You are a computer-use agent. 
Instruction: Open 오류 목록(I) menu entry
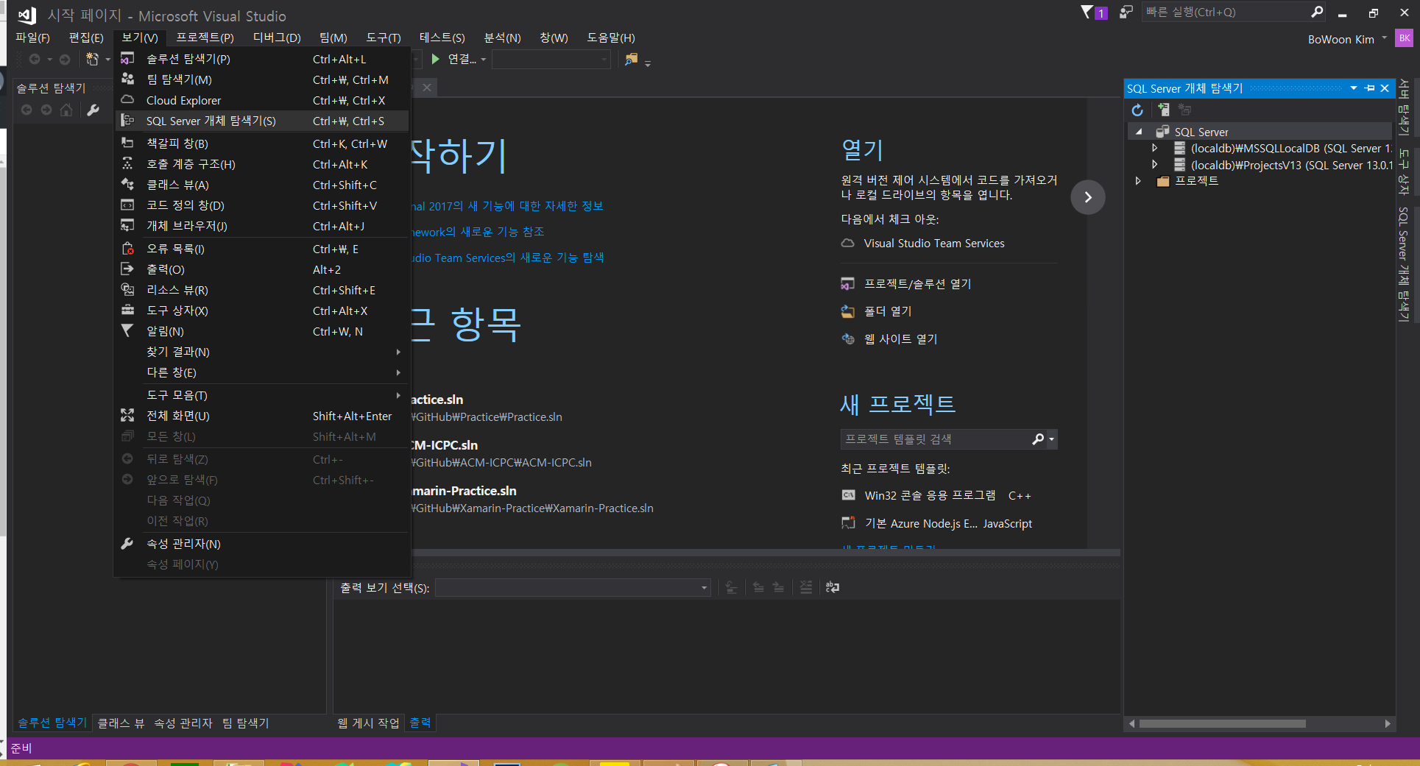pyautogui.click(x=262, y=249)
